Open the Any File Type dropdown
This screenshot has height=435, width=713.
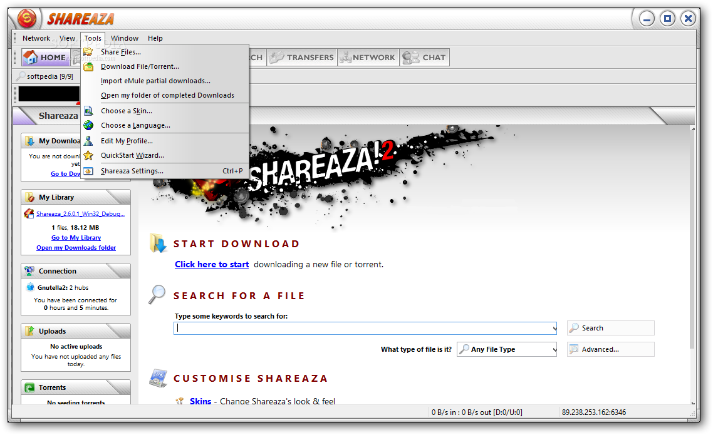(x=507, y=349)
